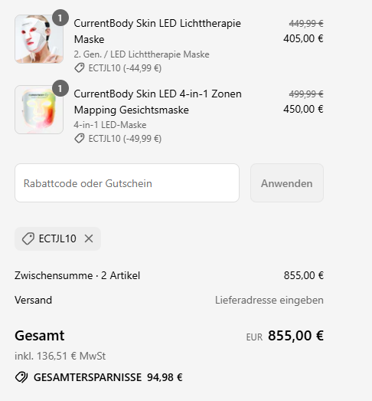Click the quantity badge on the Zonen Mapping mask
Image resolution: width=372 pixels, height=401 pixels.
(60, 88)
